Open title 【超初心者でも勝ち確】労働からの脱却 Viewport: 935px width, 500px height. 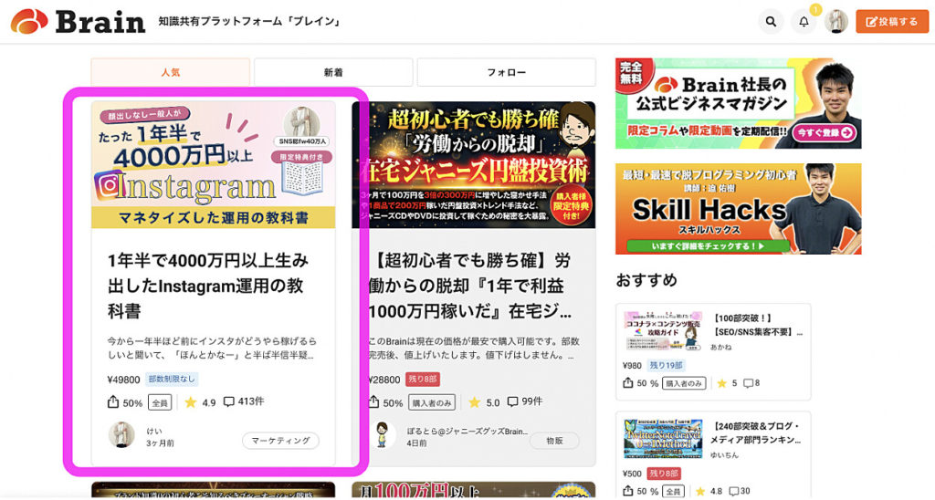coord(471,286)
